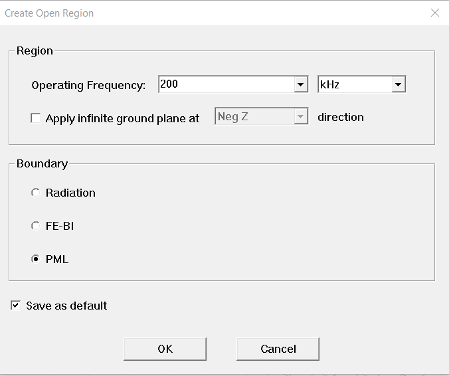Click the Boundary group heading

click(42, 164)
